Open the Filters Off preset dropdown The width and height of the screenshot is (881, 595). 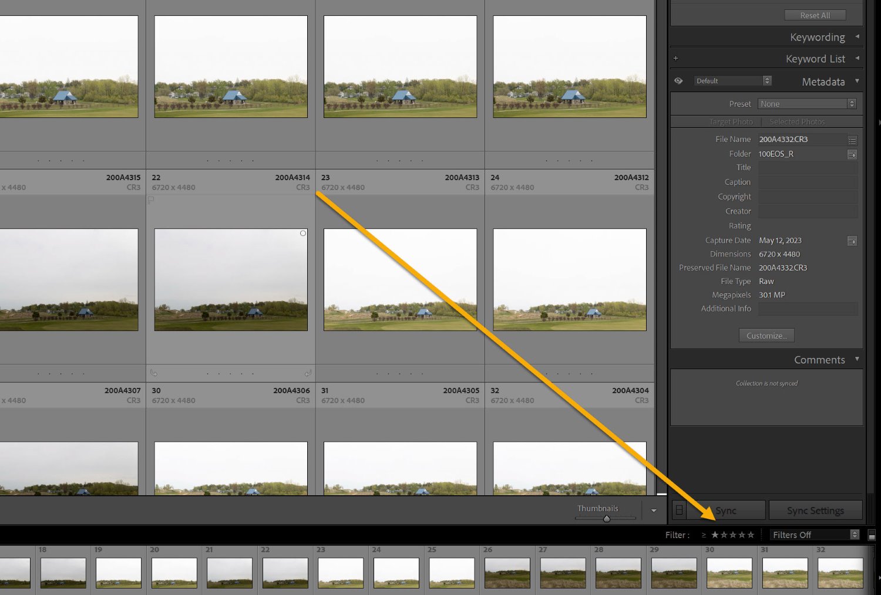[813, 535]
